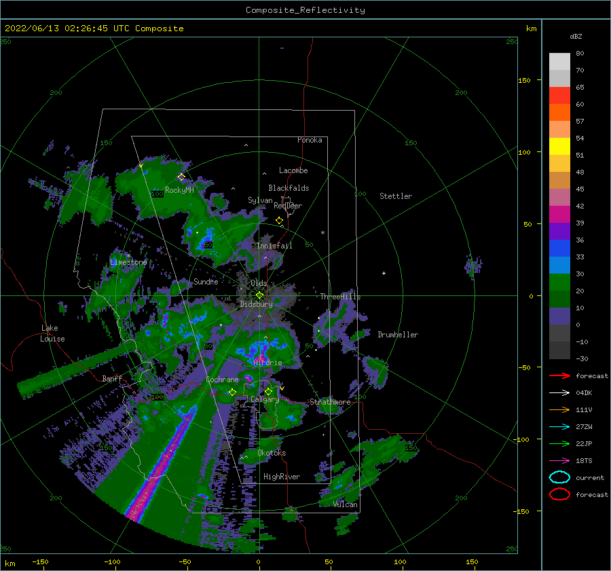This screenshot has width=611, height=571.
Task: Pick the slate blue 10 dBZ swatch
Action: click(559, 316)
